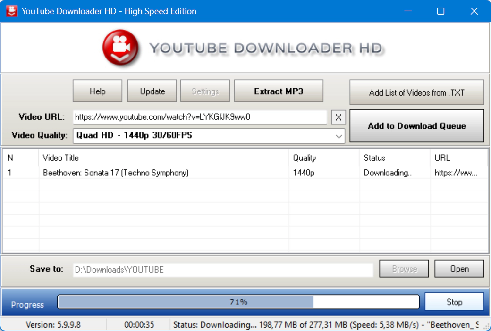The height and width of the screenshot is (331, 491).
Task: Sort by Video Title column header
Action: pyautogui.click(x=163, y=157)
